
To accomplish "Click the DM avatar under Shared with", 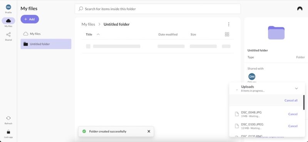I will click(x=252, y=77).
